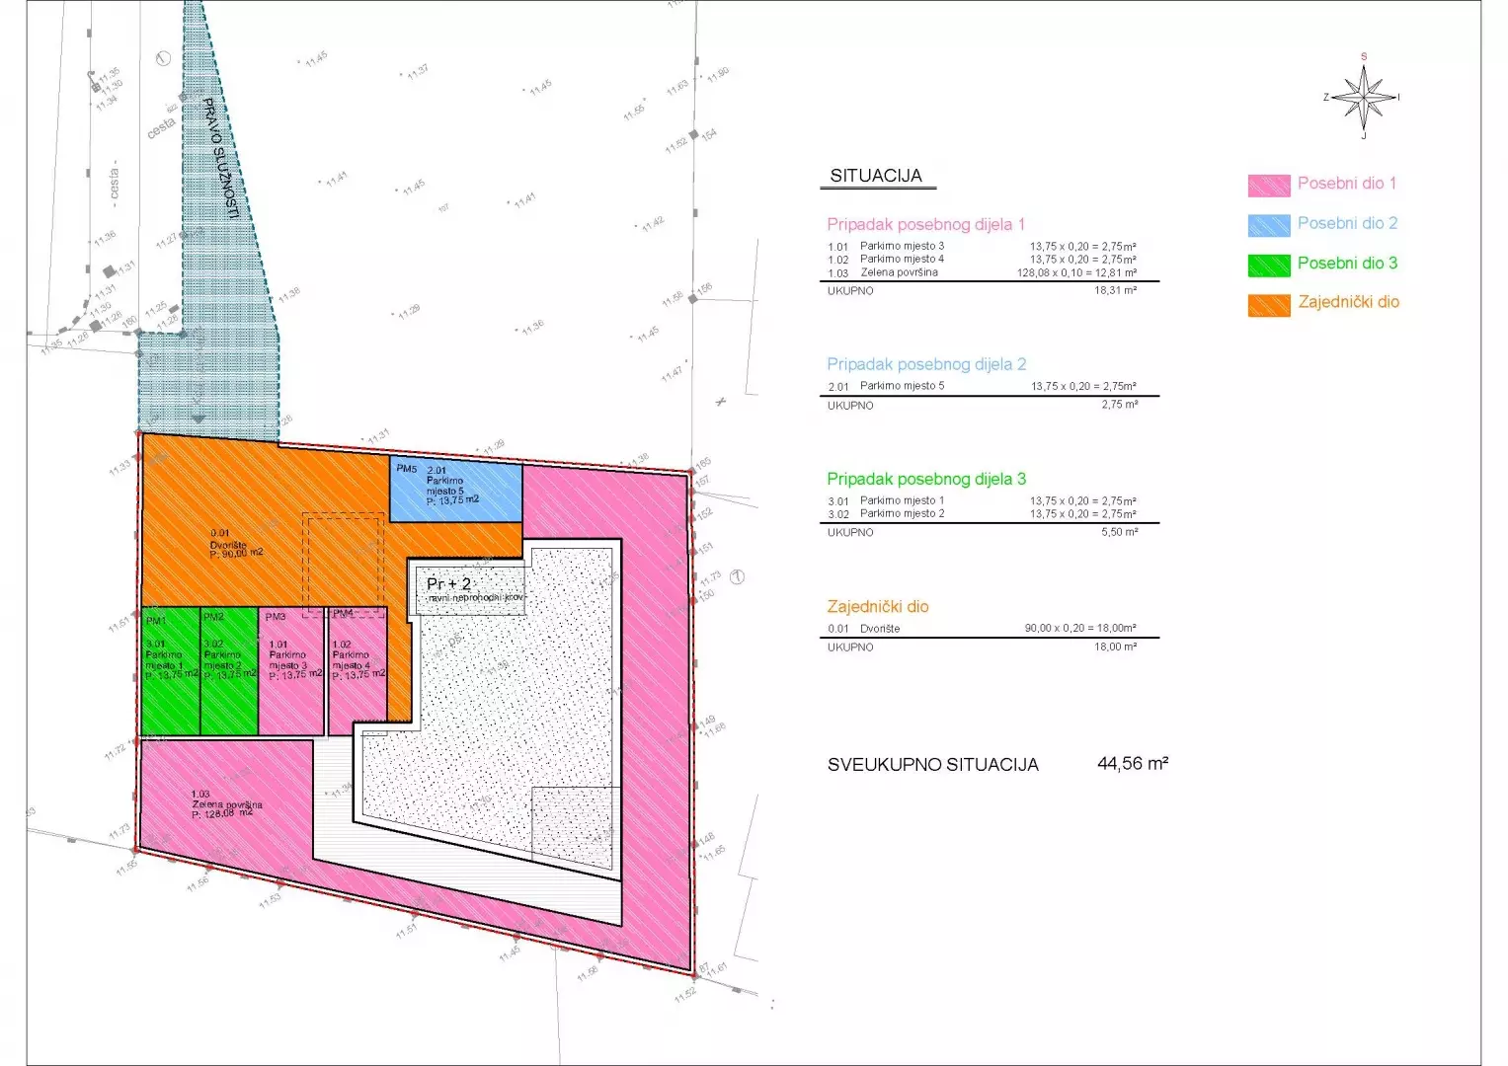
Task: Click table row '2.01 Parkirno mjesto 5'
Action: 983,387
